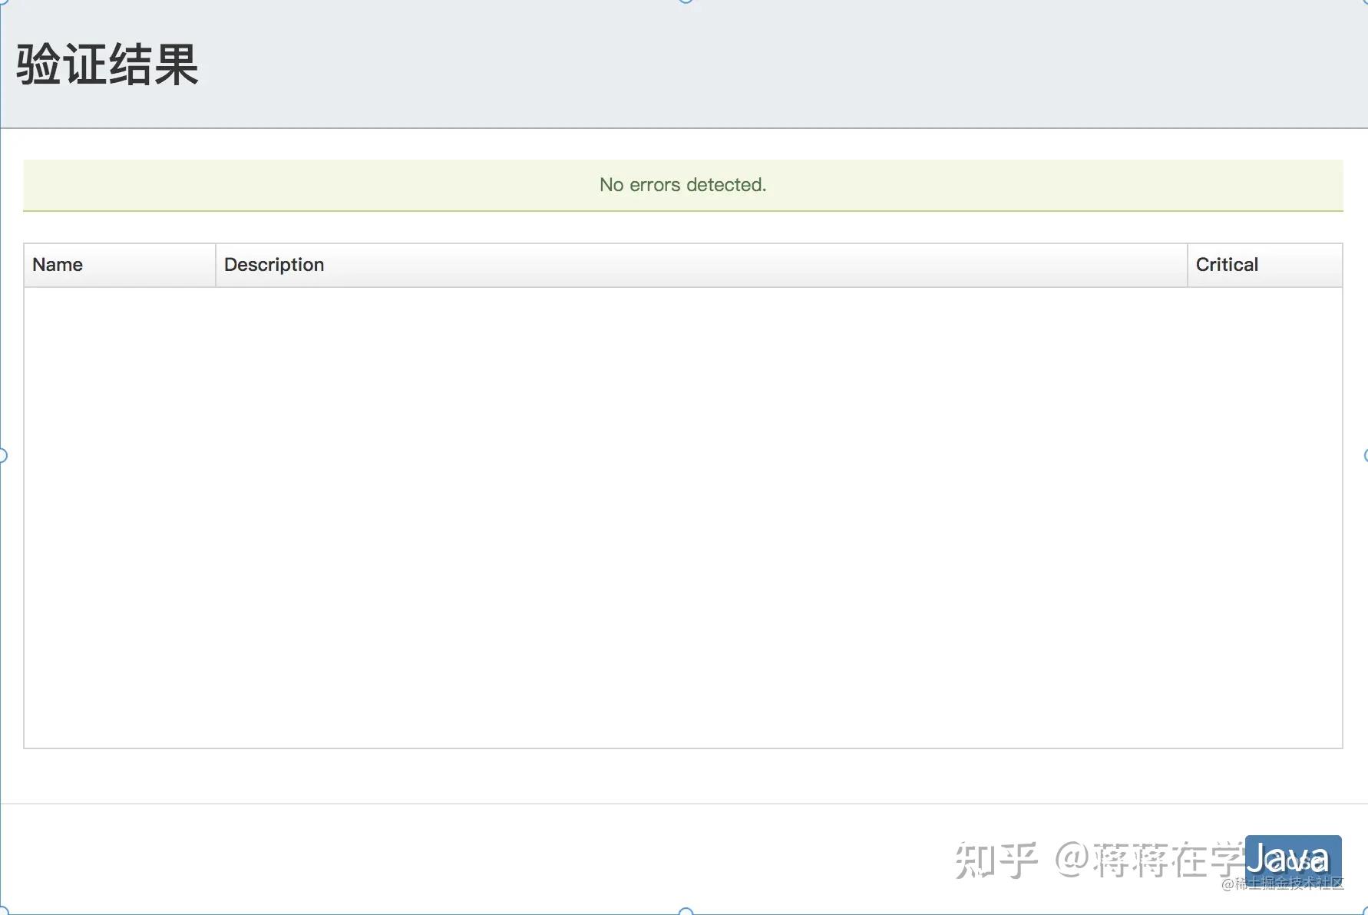Click inside the Critical header cell

[x=1265, y=264]
